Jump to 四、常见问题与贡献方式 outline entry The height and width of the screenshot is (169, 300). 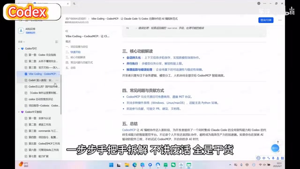coord(79,62)
